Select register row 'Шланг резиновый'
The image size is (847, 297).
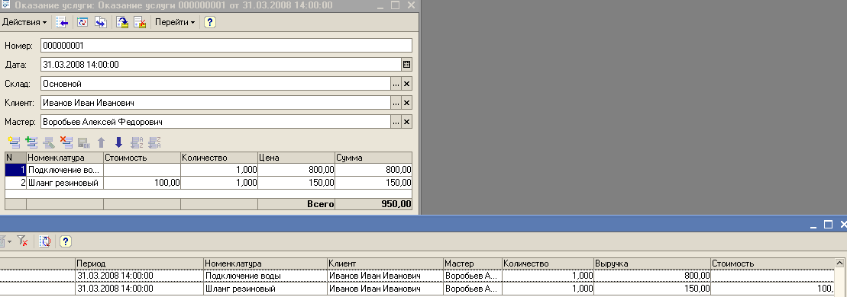coord(417,289)
